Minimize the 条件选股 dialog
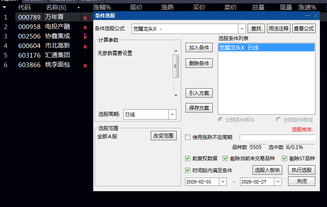Screen dimensions: 327x207 click(x=308, y=16)
